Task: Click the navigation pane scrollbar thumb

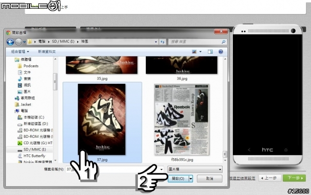Action: coord(55,82)
